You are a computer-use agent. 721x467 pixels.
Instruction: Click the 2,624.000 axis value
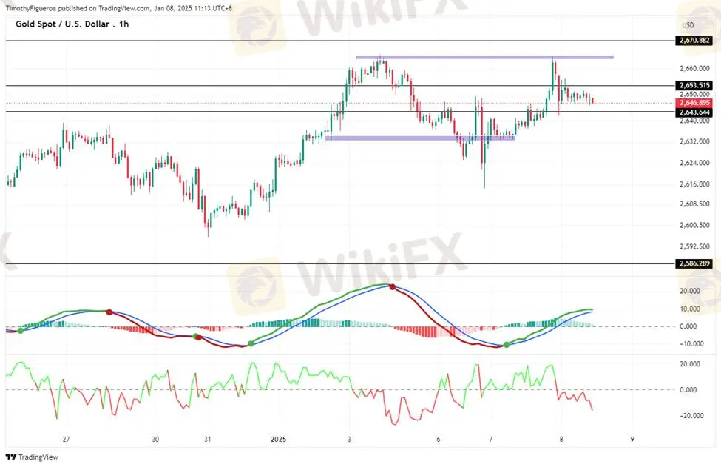pyautogui.click(x=694, y=162)
